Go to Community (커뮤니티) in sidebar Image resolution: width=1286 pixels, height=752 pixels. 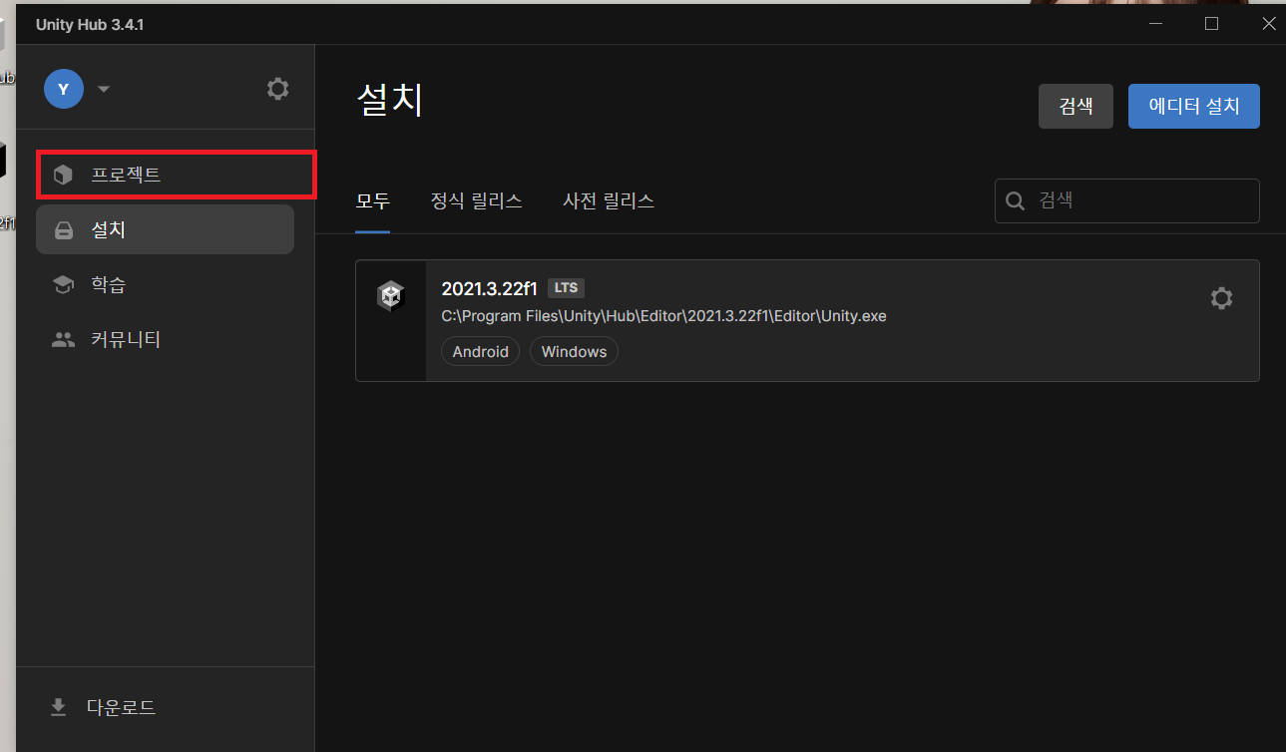click(165, 339)
